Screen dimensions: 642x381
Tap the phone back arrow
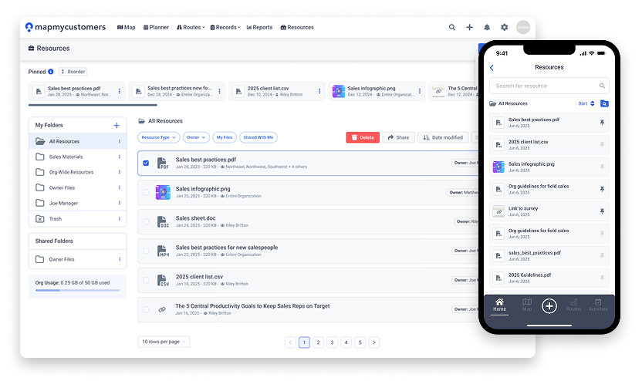click(492, 68)
